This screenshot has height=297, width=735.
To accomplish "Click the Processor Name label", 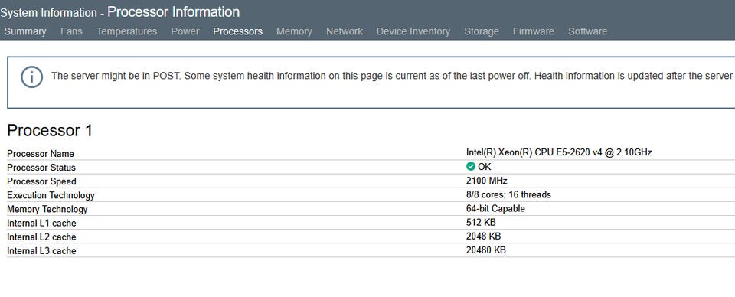I will point(41,154).
